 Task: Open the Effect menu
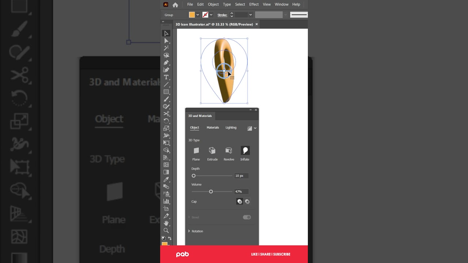pyautogui.click(x=254, y=4)
